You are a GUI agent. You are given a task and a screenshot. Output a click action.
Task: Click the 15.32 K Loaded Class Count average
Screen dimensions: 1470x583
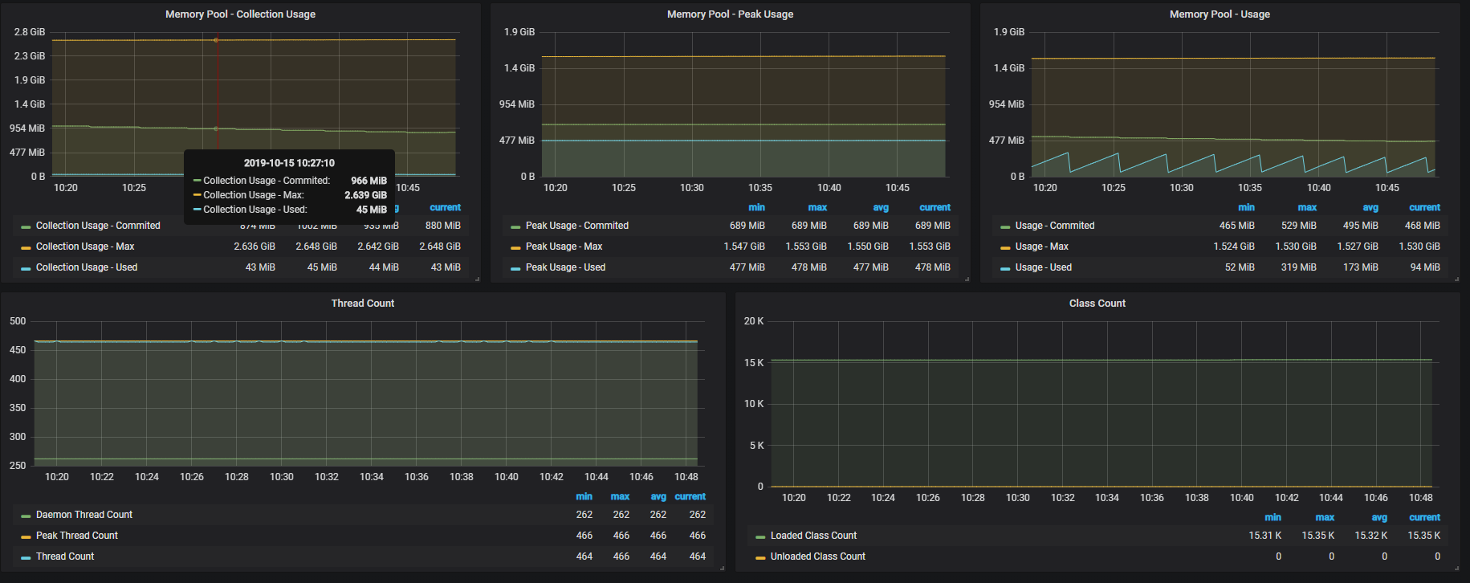tap(1371, 536)
